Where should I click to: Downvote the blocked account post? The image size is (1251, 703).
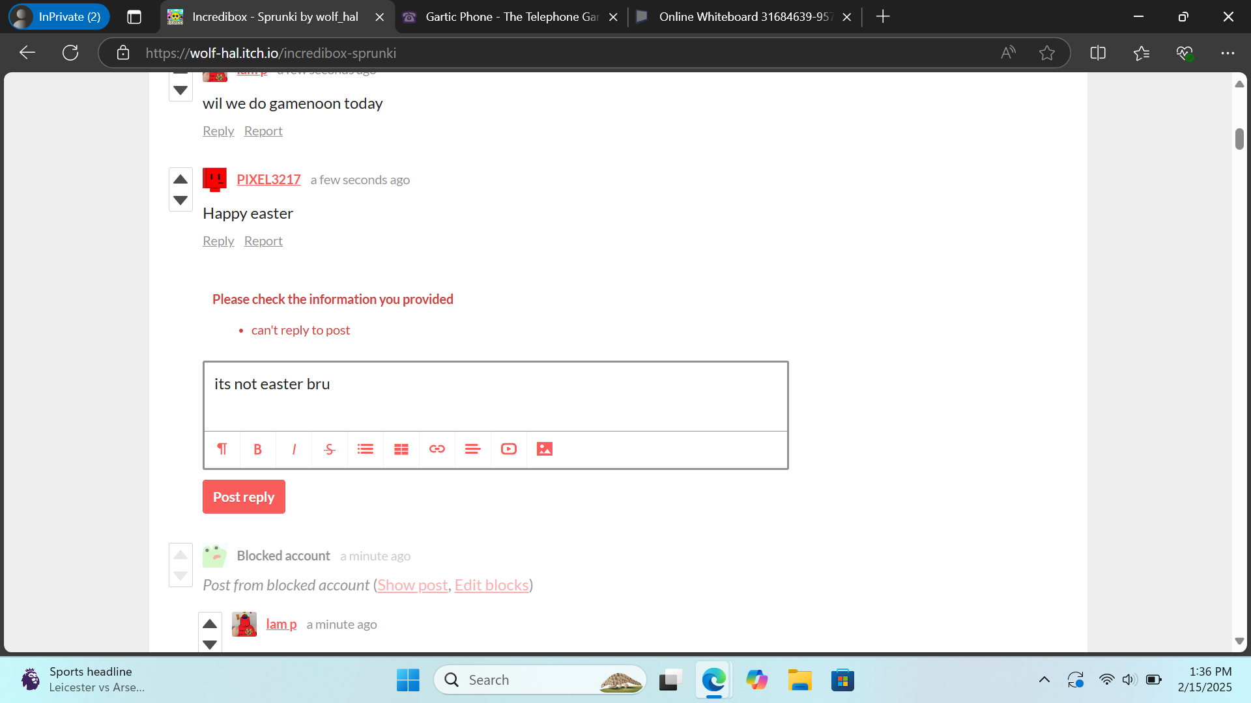pyautogui.click(x=180, y=576)
